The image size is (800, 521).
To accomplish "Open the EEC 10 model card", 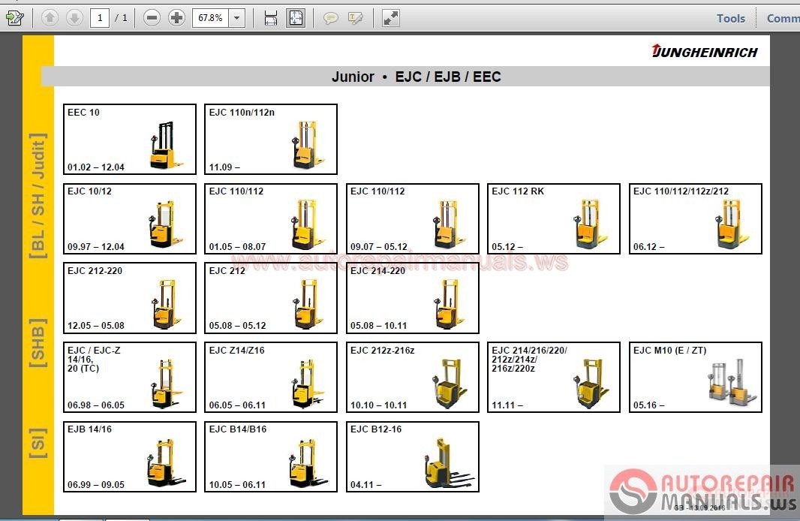I will 130,140.
